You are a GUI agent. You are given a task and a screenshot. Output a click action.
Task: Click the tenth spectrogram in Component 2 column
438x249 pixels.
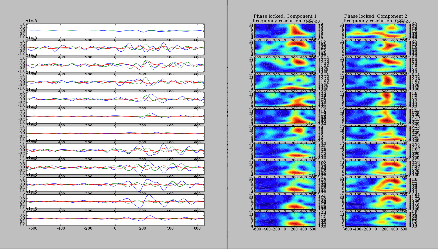376,185
